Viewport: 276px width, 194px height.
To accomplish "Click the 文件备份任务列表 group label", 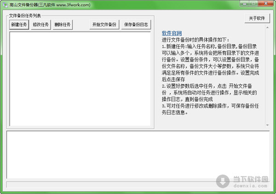I will coord(25,16).
